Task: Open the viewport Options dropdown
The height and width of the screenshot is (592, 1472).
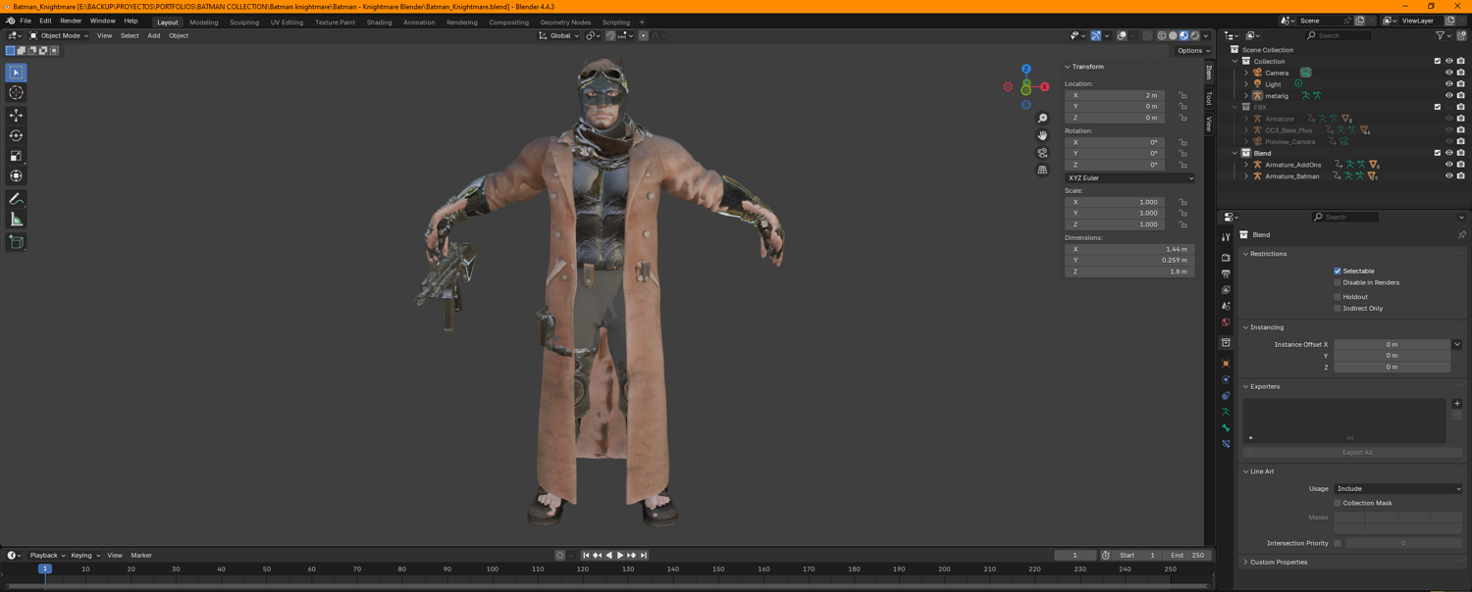Action: pyautogui.click(x=1194, y=51)
